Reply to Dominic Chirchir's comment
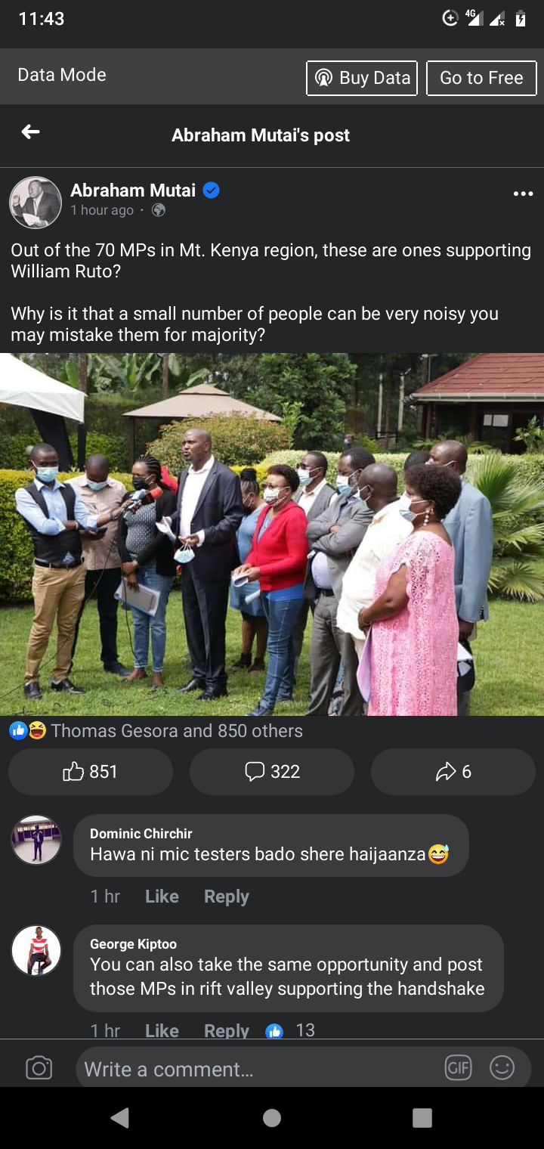The image size is (544, 1149). tap(226, 897)
